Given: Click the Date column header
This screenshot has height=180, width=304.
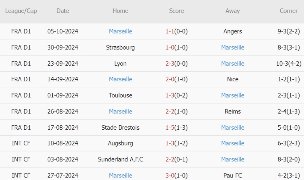Looking at the screenshot, I should (x=63, y=11).
